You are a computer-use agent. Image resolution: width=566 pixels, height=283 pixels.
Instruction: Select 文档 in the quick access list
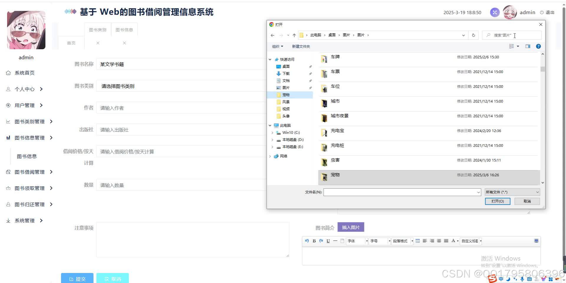(x=286, y=80)
